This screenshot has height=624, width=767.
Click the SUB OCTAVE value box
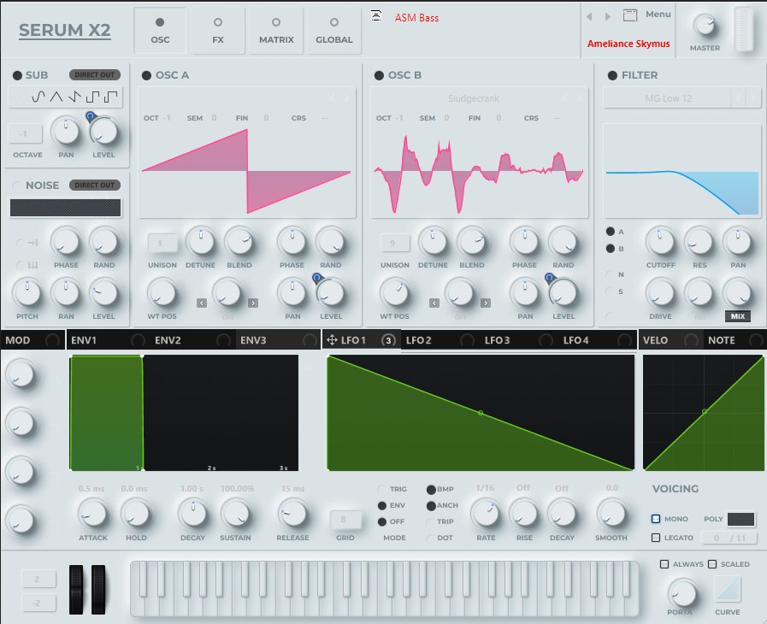[26, 133]
